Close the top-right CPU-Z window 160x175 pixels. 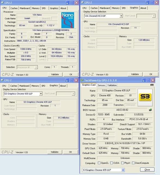156,2
